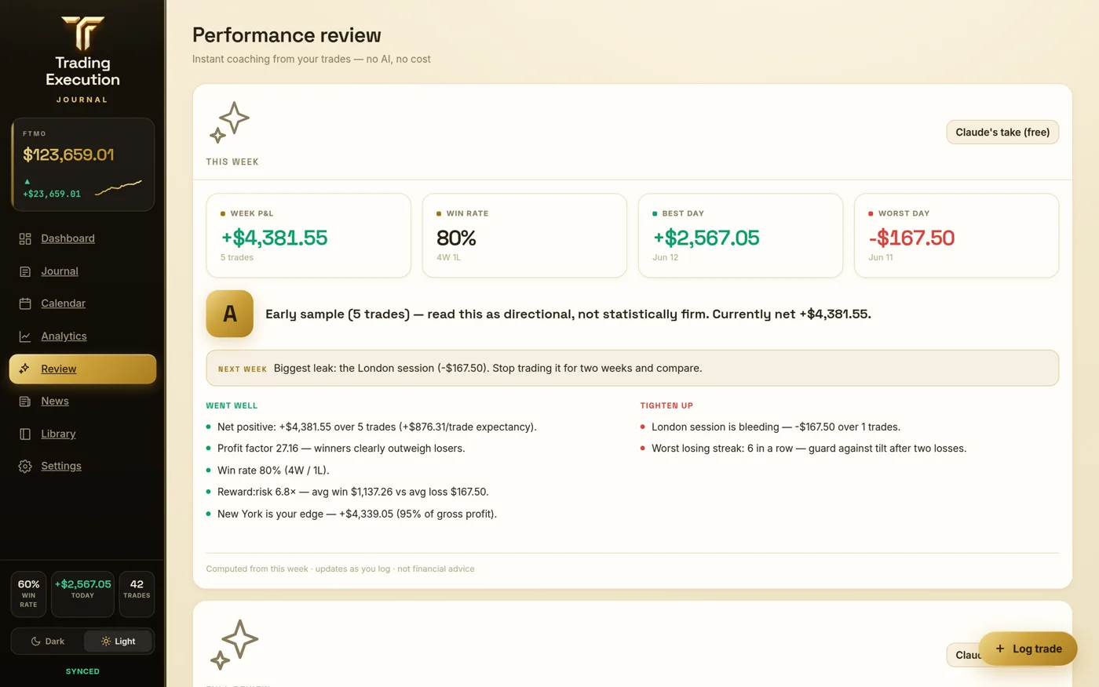Click the Worst Day -$167.50 card
The image size is (1099, 687).
[x=956, y=235]
